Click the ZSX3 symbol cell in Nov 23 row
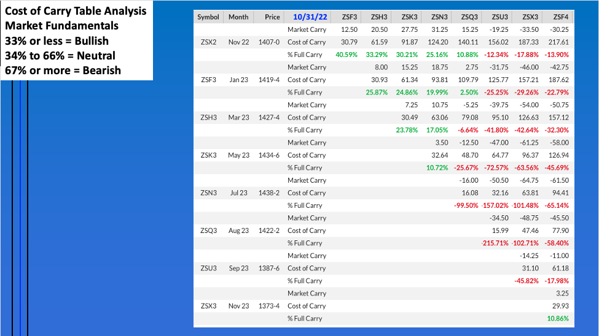The height and width of the screenshot is (336, 599). (x=209, y=306)
